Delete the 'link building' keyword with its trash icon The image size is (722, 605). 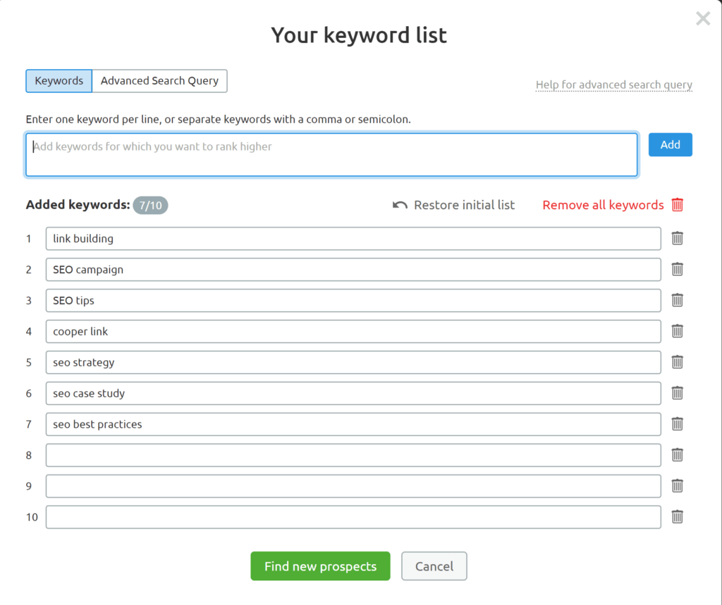click(677, 238)
